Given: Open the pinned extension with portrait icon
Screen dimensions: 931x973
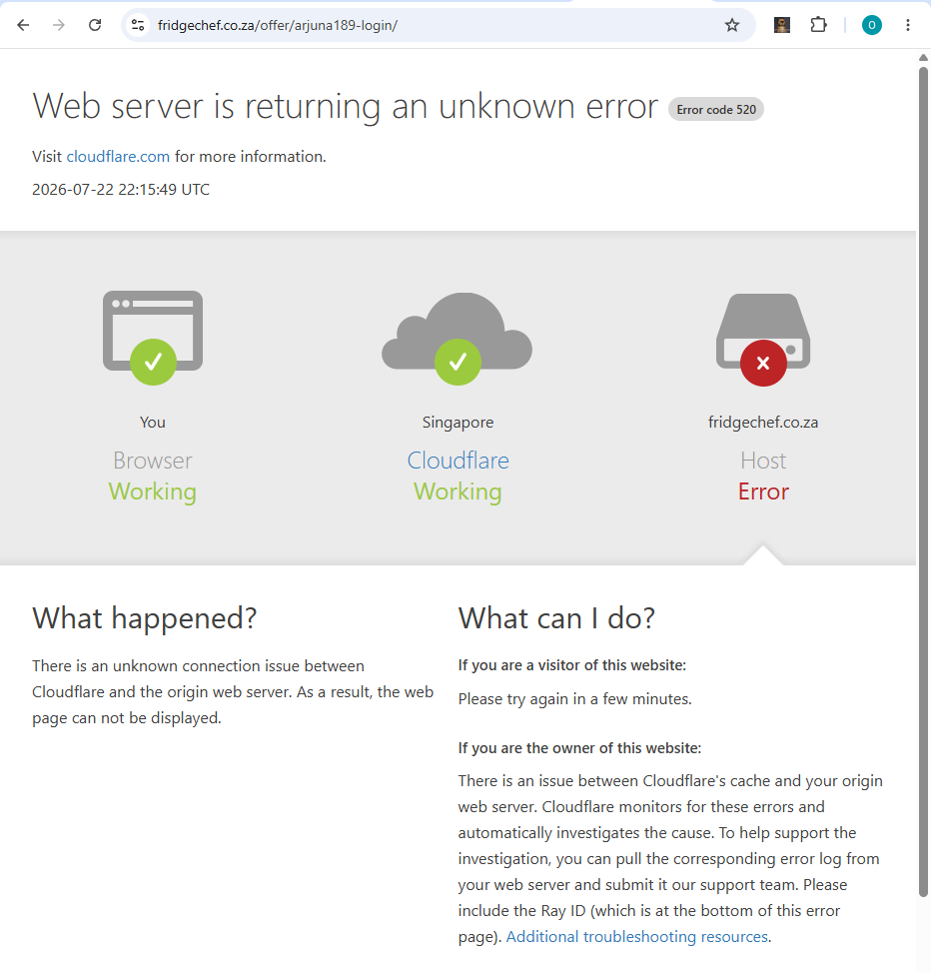Looking at the screenshot, I should click(782, 25).
